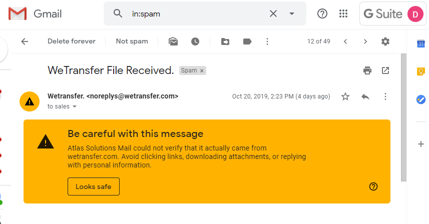Open more options in message header

[x=385, y=96]
